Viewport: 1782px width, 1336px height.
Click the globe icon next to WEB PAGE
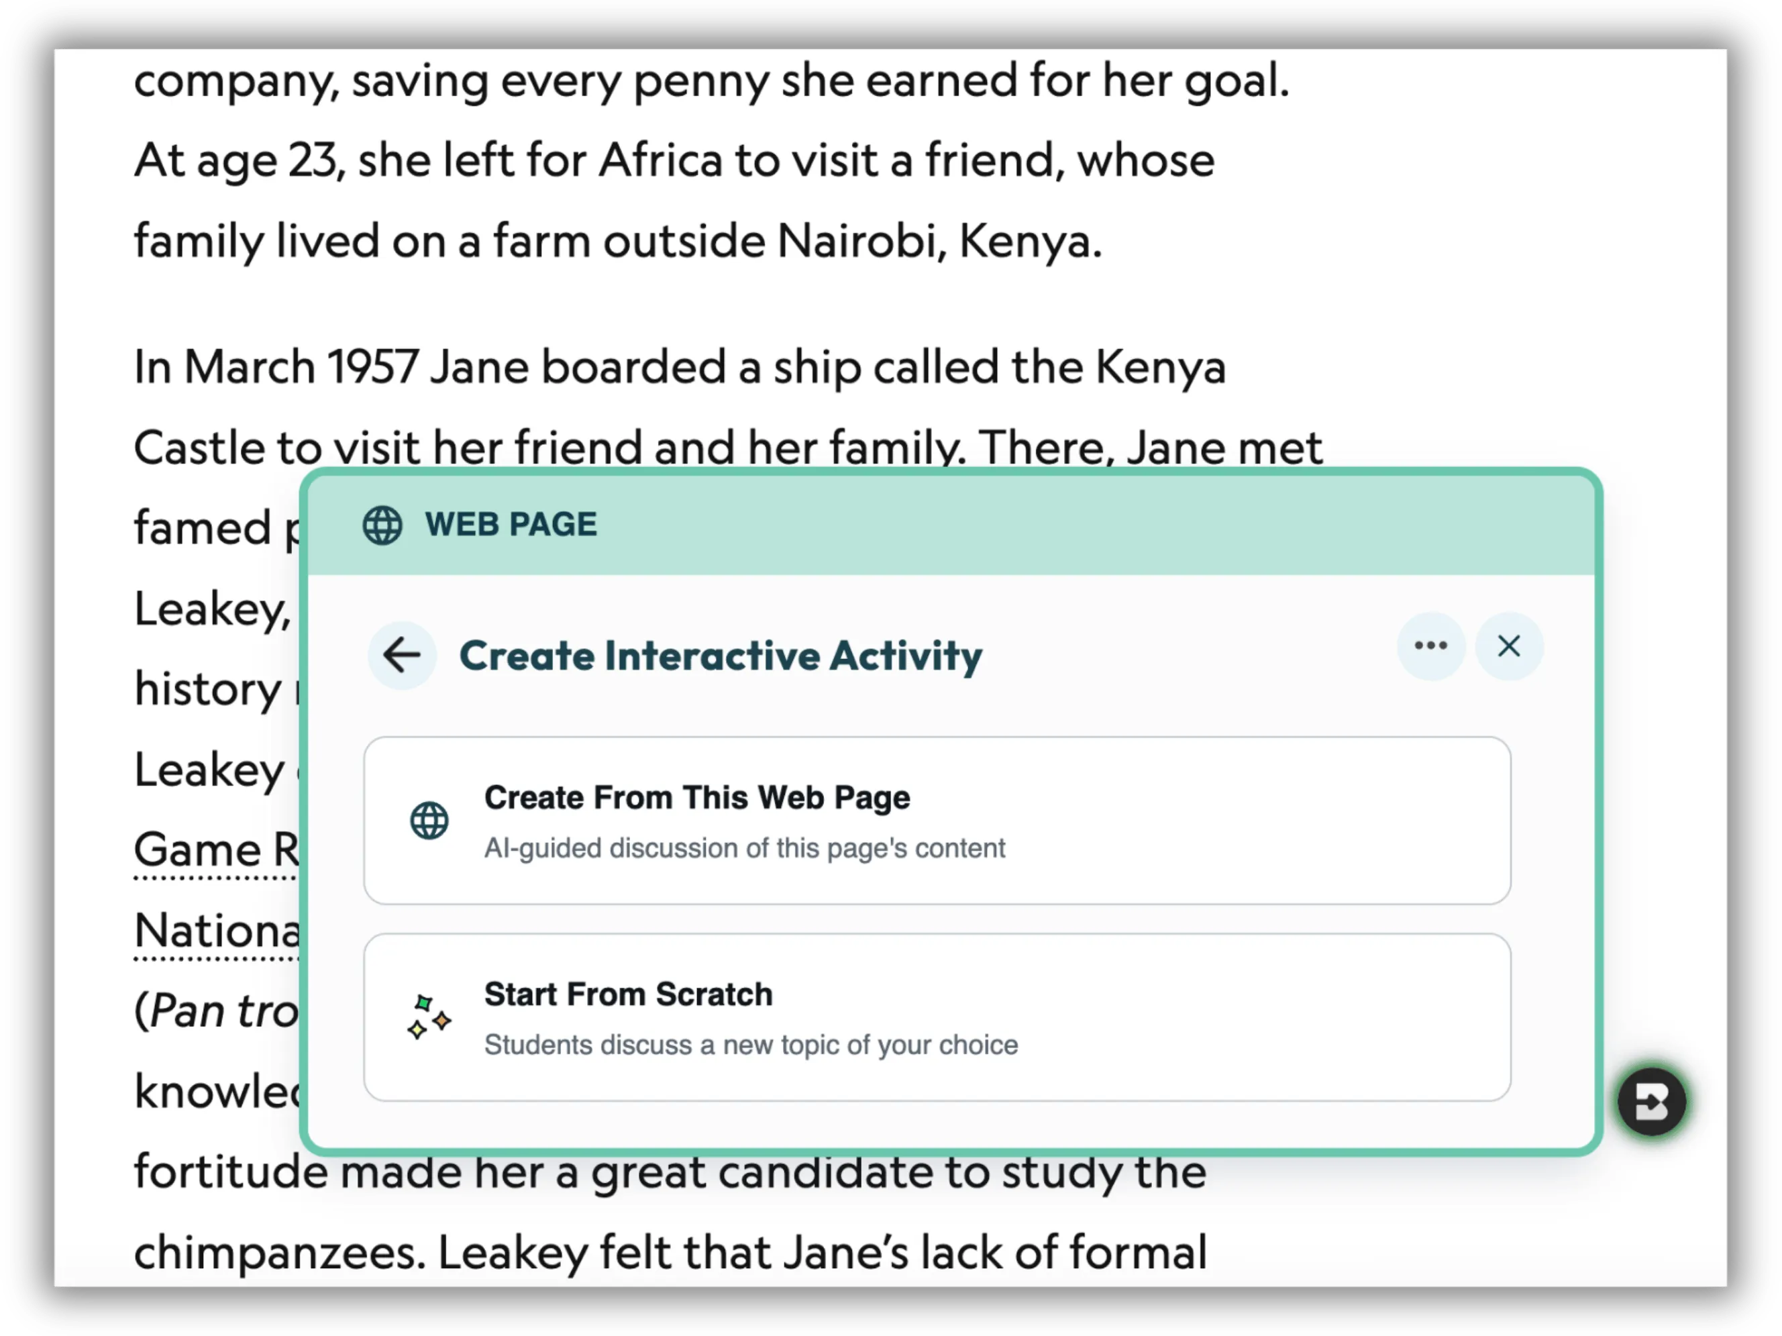(x=382, y=525)
